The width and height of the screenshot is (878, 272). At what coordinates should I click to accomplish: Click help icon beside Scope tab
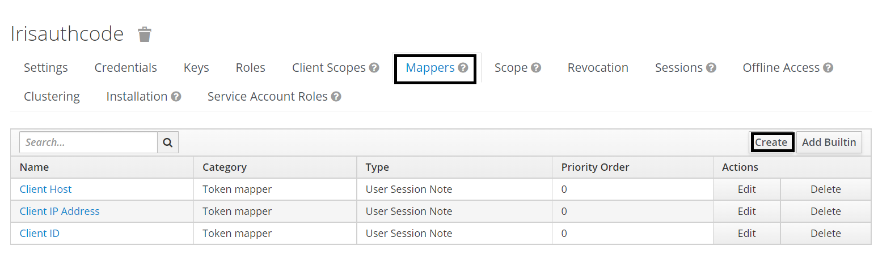pyautogui.click(x=536, y=68)
